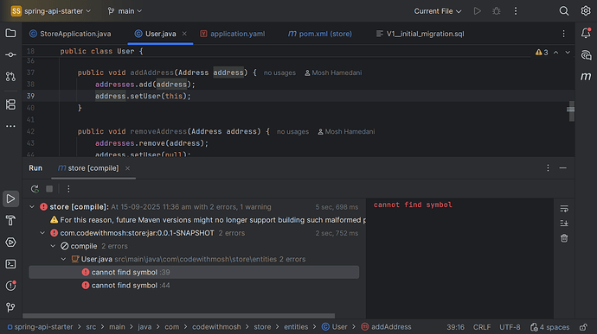This screenshot has height=334, width=597.
Task: Switch to the application.yaml tab
Action: (233, 34)
